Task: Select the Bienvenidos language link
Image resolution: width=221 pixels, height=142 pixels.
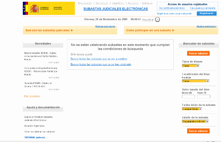Action: (x=85, y=3)
